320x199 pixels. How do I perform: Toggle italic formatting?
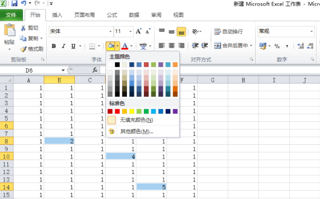point(63,46)
